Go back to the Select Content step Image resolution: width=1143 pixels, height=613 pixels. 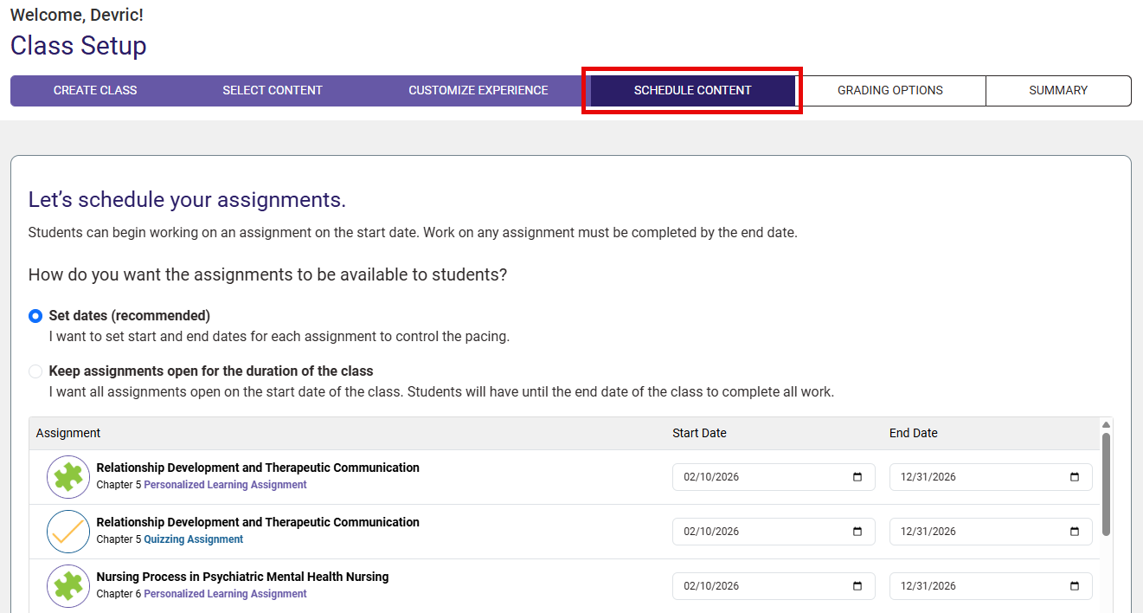(x=272, y=90)
